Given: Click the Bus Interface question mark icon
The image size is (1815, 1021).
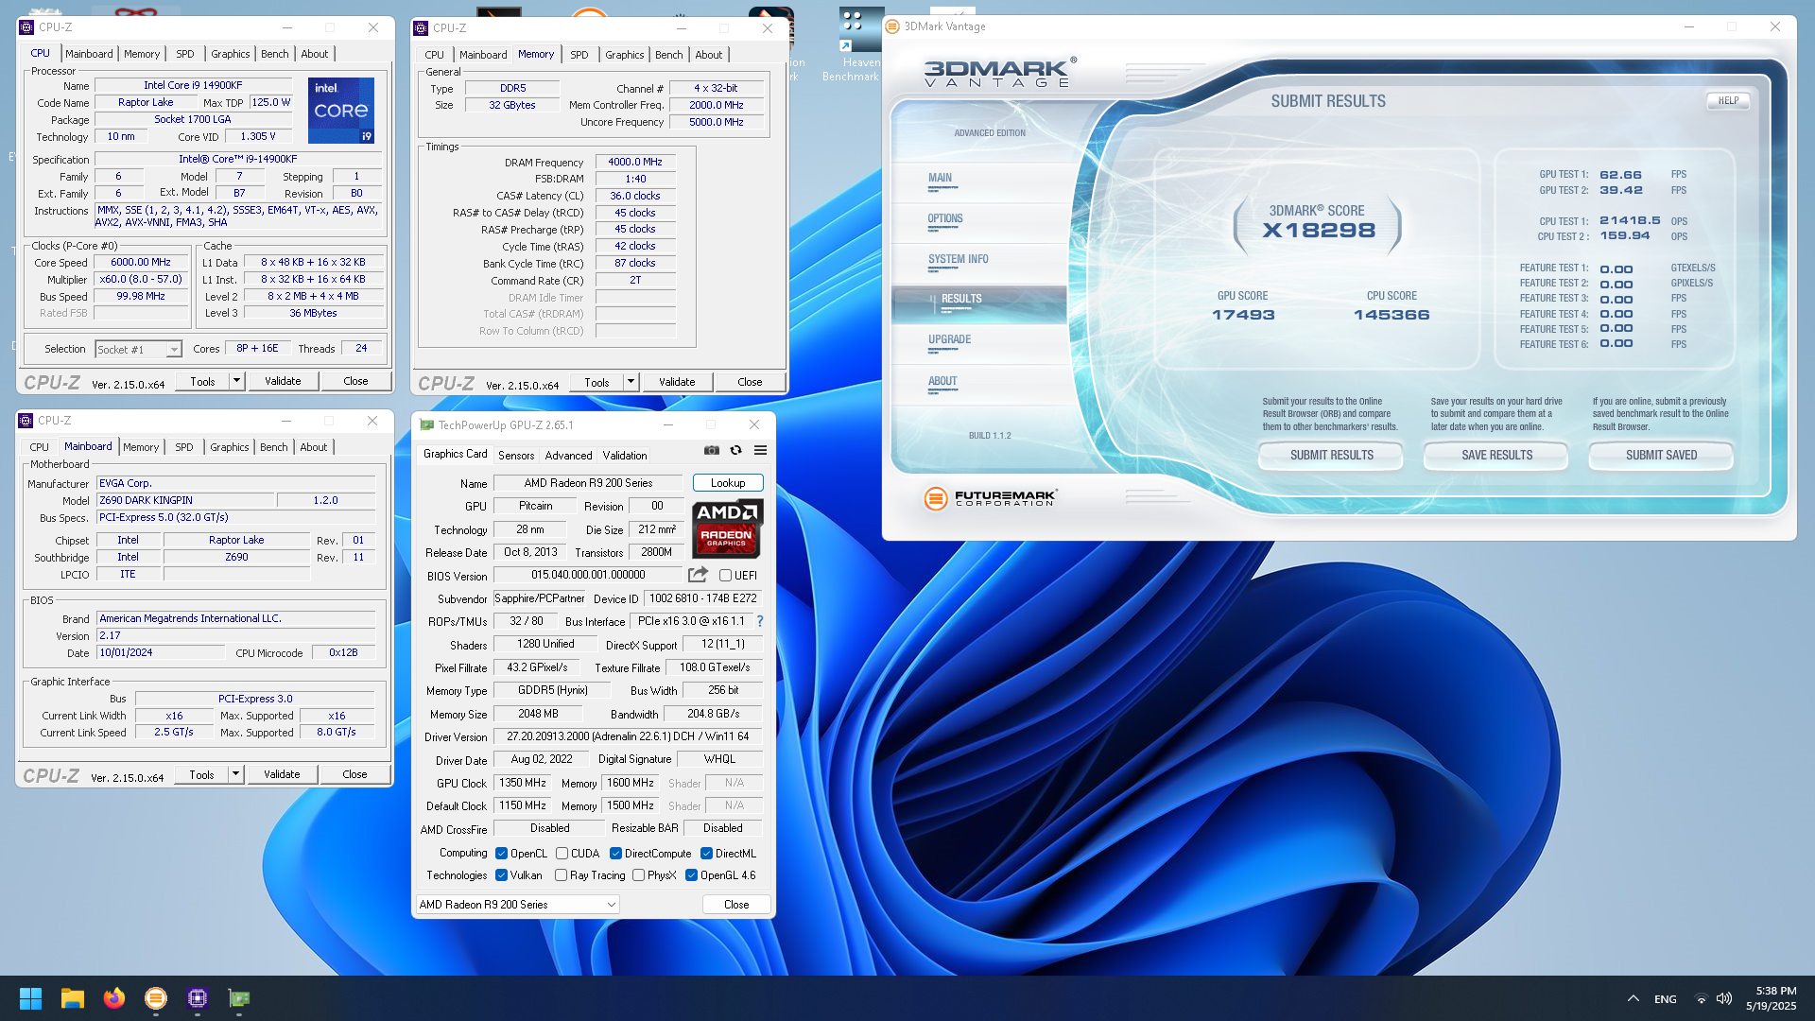Looking at the screenshot, I should [760, 621].
